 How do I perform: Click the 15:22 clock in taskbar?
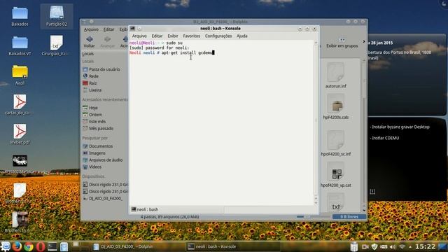(425, 246)
